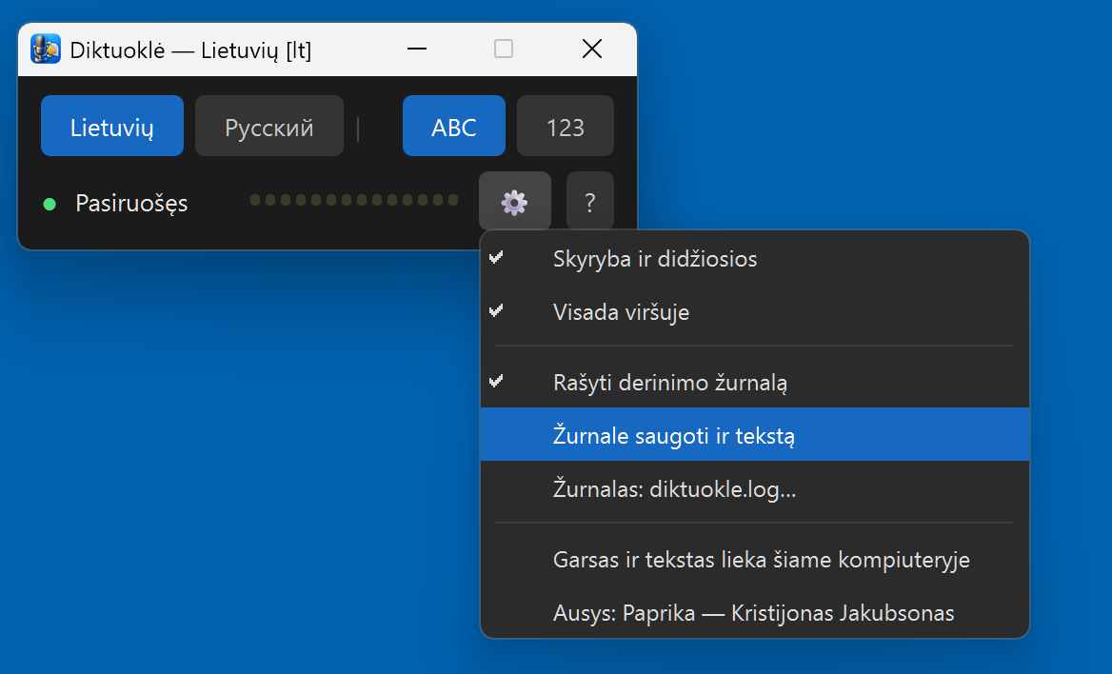Click the Pasiruošęs status label
1112x674 pixels.
click(x=132, y=204)
